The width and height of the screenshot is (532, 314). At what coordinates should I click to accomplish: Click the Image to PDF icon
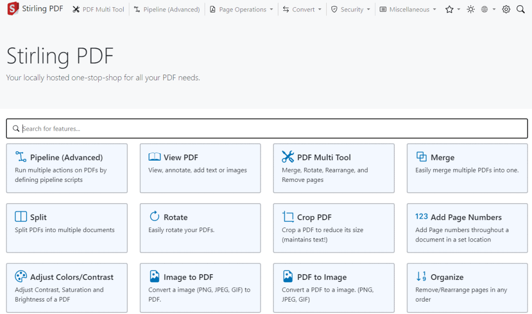pyautogui.click(x=154, y=277)
